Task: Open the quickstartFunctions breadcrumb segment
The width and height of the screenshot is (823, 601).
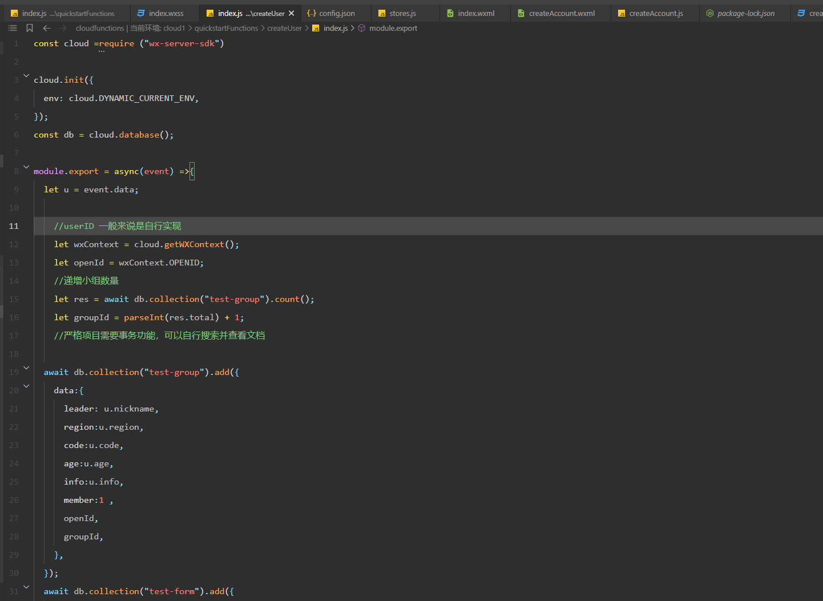Action: coord(226,28)
